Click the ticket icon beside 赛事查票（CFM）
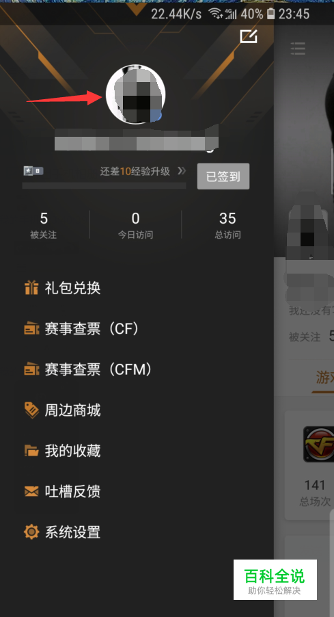334x617 pixels. [x=31, y=369]
